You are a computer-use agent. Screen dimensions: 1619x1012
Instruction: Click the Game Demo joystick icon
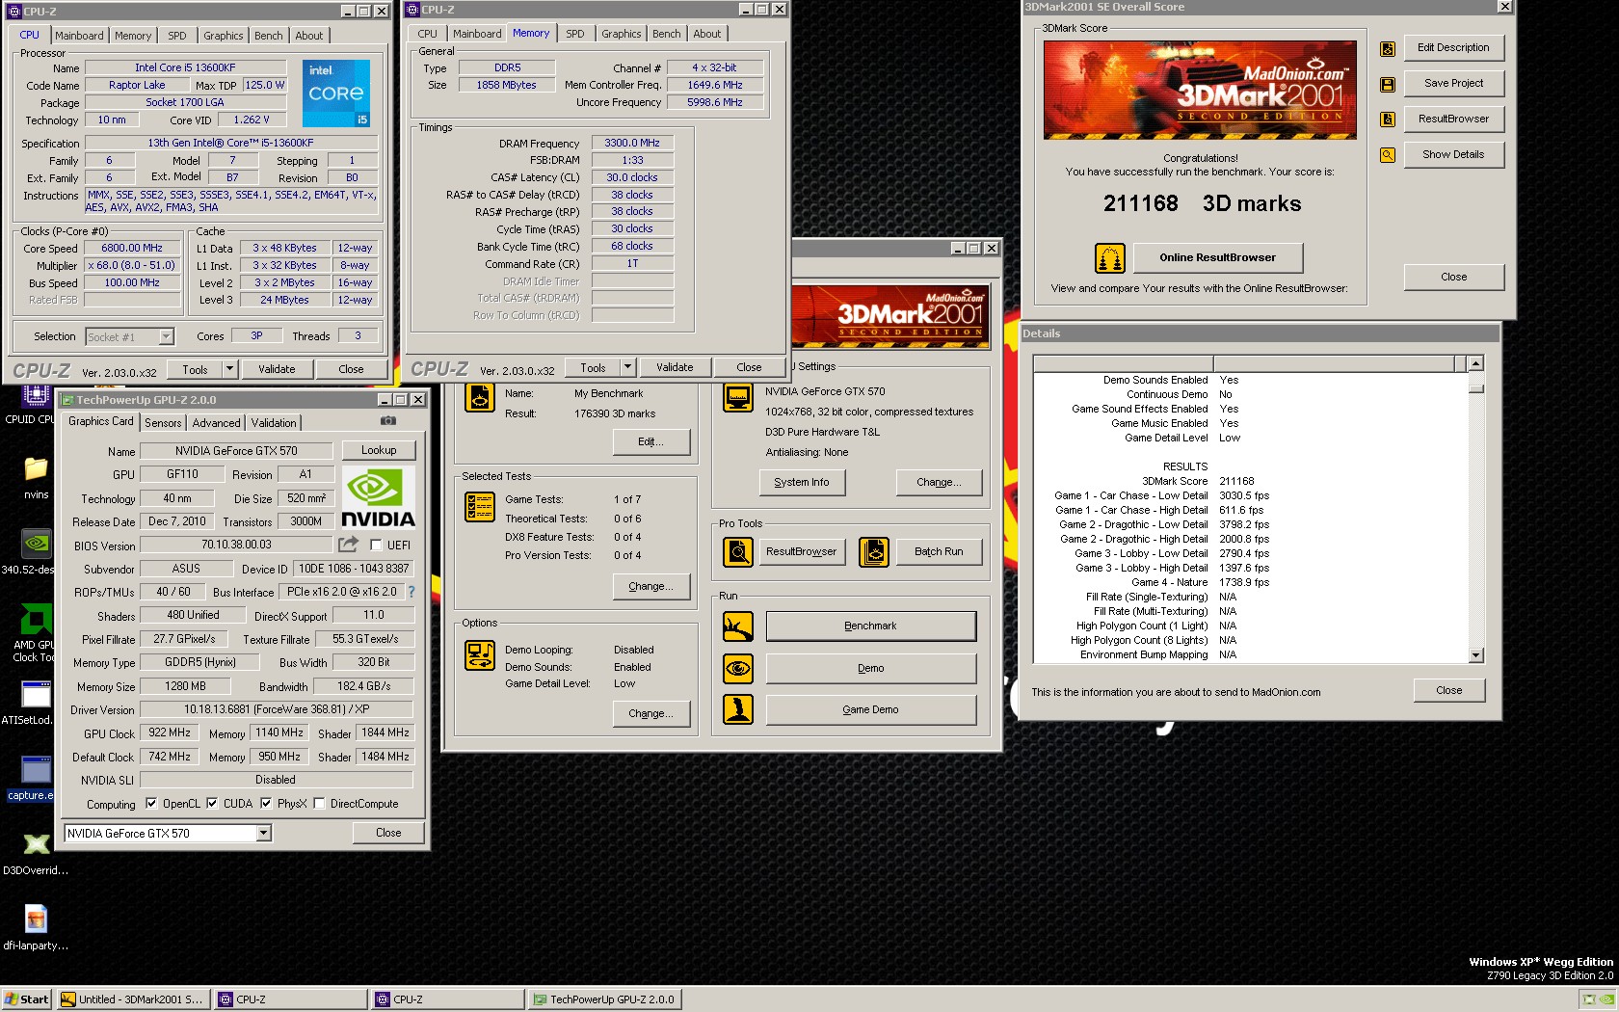(x=738, y=709)
